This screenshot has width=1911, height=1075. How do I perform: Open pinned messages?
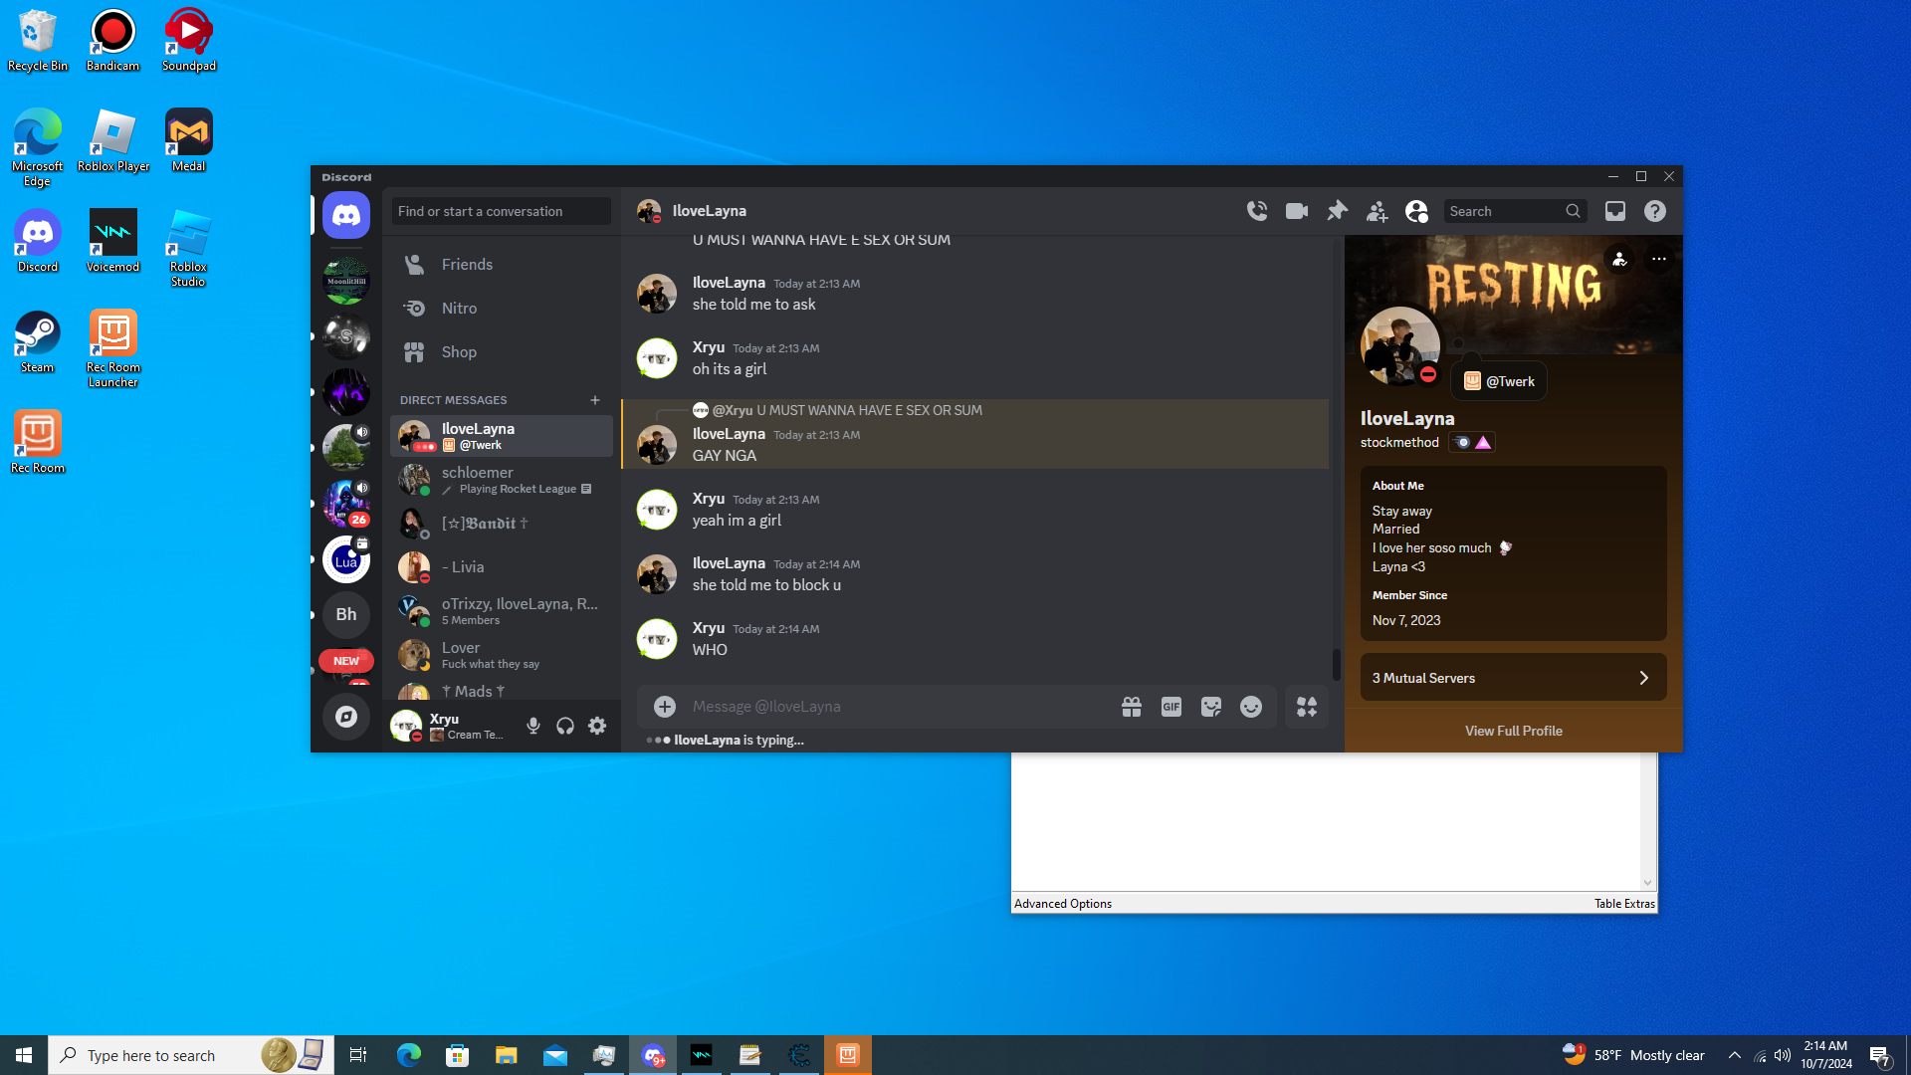click(x=1337, y=211)
